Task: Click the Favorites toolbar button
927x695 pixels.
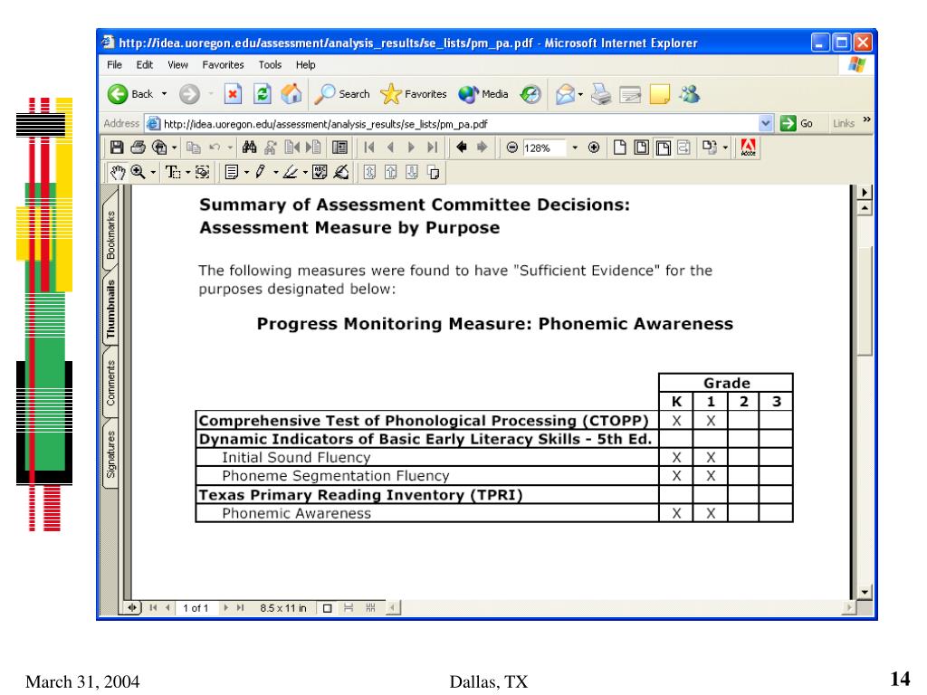Action: (414, 94)
